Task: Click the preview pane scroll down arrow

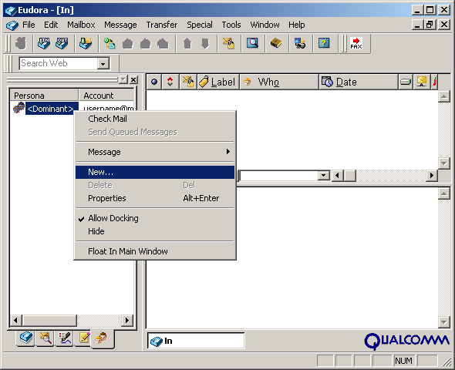Action: coord(443,321)
